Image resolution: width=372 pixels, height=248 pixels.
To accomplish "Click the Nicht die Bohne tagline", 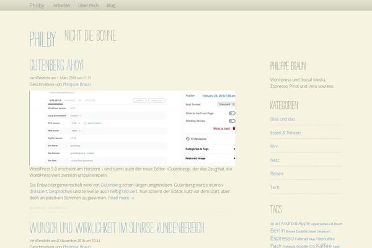I will click(x=91, y=35).
